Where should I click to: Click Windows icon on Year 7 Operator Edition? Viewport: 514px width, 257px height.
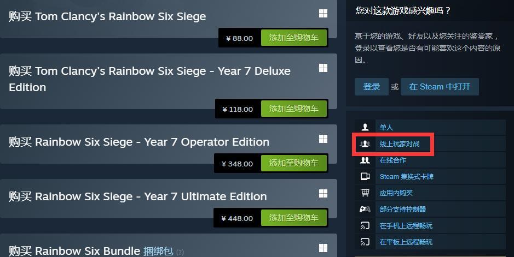pos(323,139)
